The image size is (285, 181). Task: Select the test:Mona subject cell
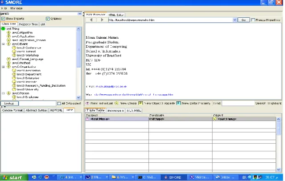tap(117, 119)
